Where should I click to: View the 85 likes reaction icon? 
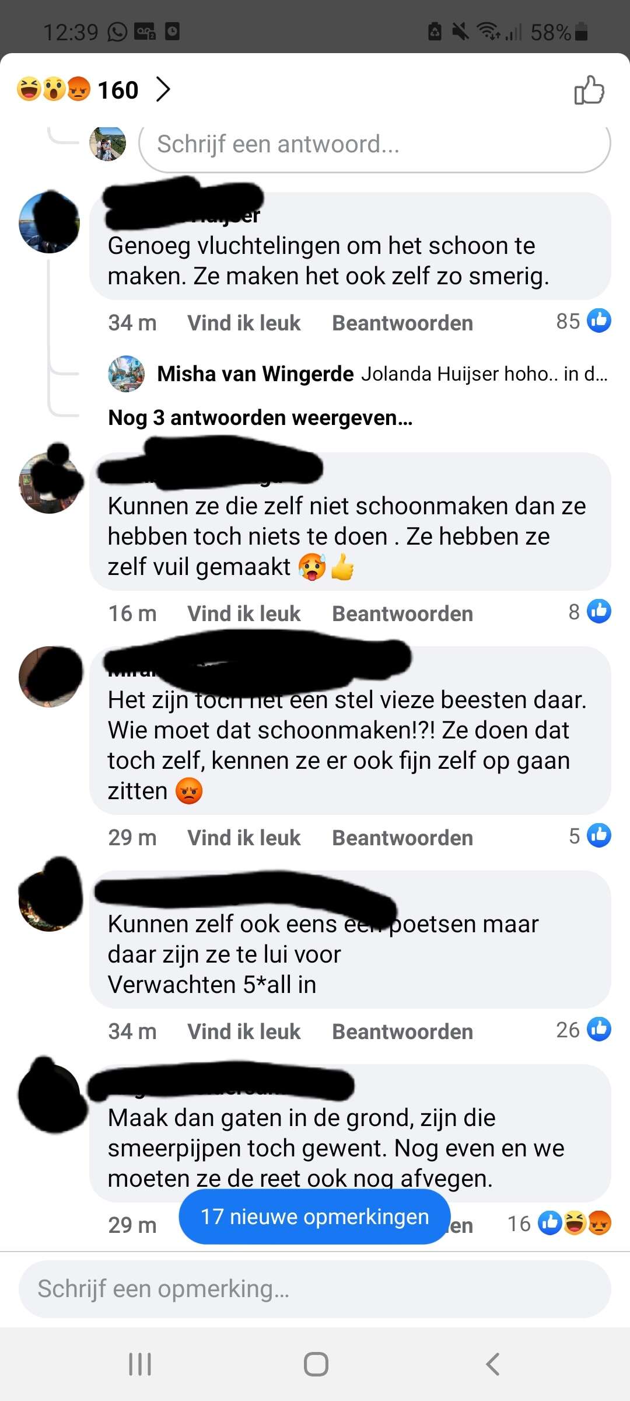[599, 320]
